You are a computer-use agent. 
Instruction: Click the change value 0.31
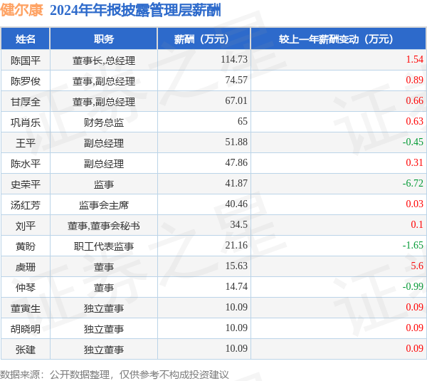tap(414, 162)
